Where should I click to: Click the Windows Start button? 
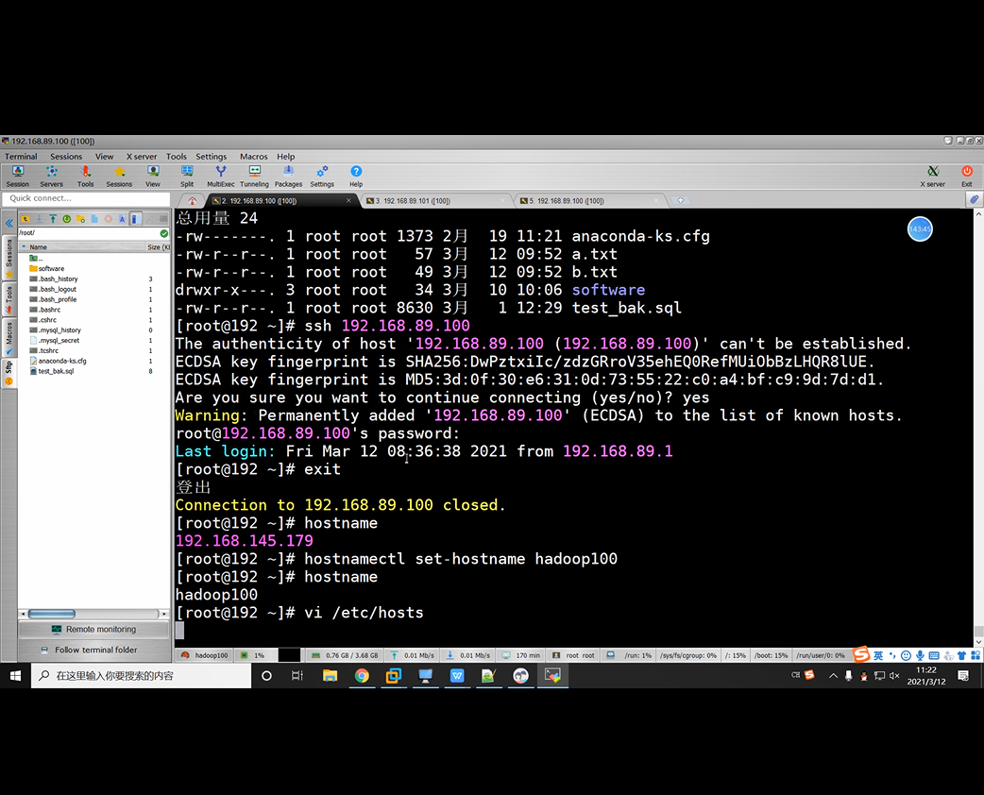coord(15,676)
